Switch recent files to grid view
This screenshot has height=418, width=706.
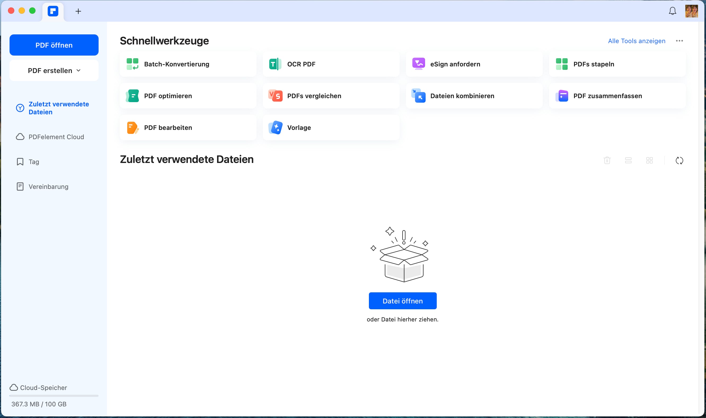pyautogui.click(x=649, y=160)
